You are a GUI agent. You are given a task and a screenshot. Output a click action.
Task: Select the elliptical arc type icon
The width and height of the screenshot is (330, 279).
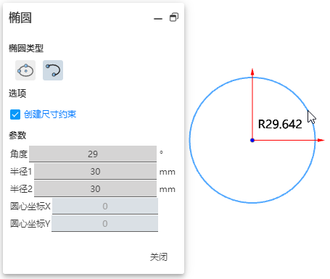tap(53, 70)
